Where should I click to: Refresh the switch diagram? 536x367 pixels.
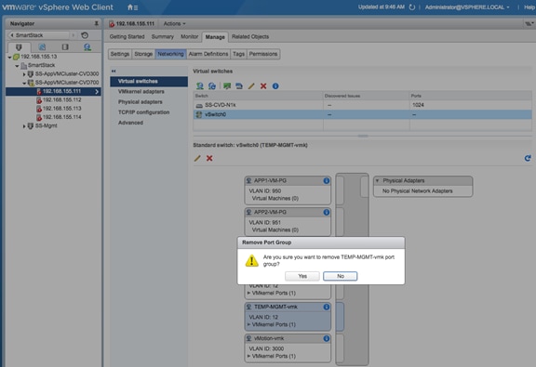click(528, 158)
